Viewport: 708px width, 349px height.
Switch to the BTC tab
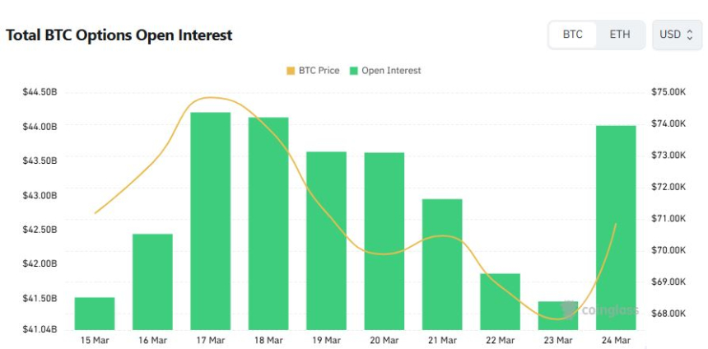tap(572, 35)
